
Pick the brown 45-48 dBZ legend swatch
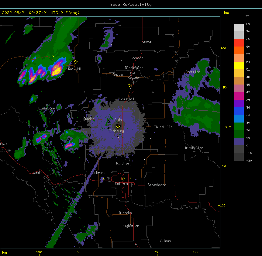pyautogui.click(x=239, y=81)
